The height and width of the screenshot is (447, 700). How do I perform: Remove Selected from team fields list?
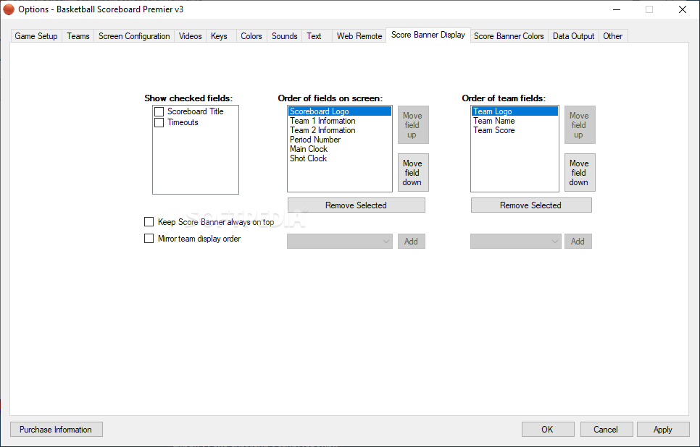pyautogui.click(x=531, y=205)
